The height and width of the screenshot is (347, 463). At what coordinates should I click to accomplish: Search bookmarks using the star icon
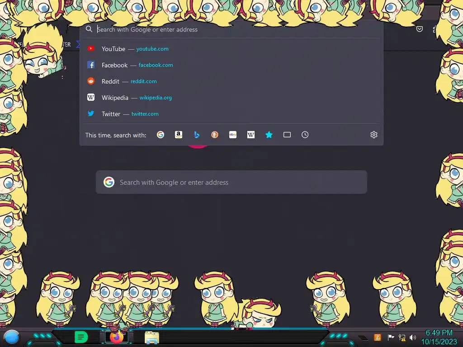(x=269, y=135)
